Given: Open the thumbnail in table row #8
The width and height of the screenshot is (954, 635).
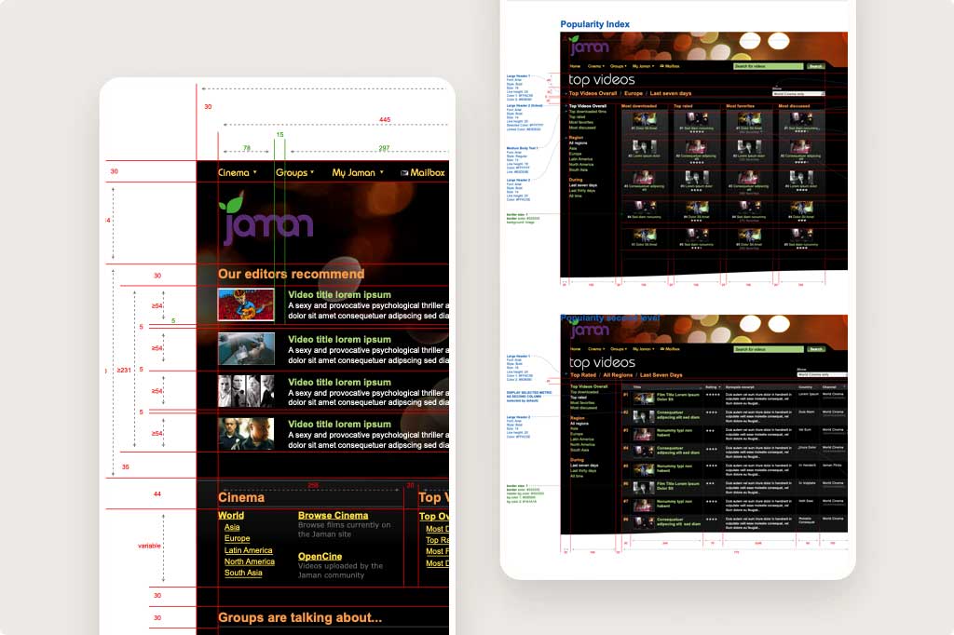Looking at the screenshot, I should pyautogui.click(x=644, y=522).
